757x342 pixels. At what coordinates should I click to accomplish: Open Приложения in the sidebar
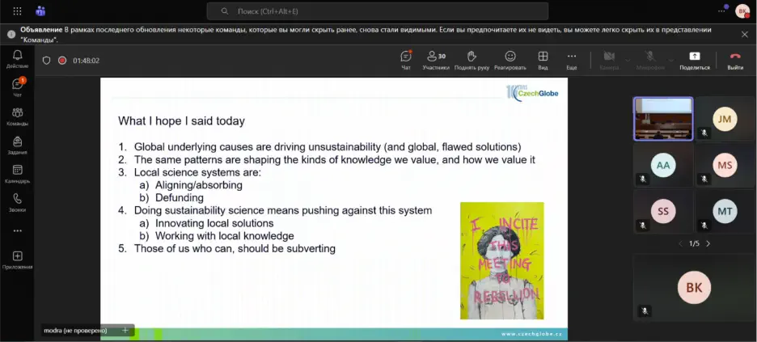pos(17,260)
